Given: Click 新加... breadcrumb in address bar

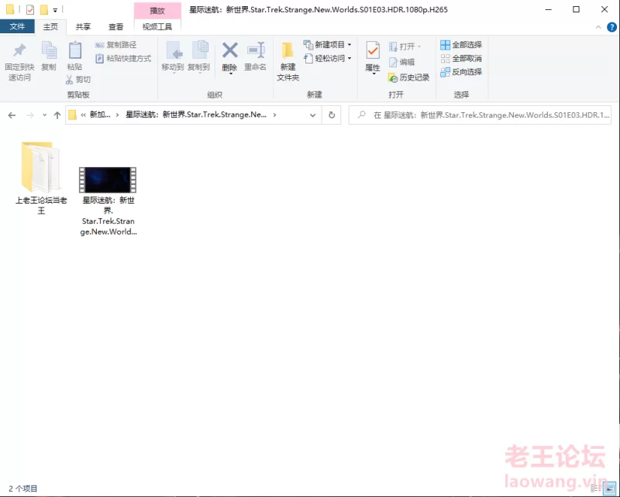Looking at the screenshot, I should pos(100,115).
